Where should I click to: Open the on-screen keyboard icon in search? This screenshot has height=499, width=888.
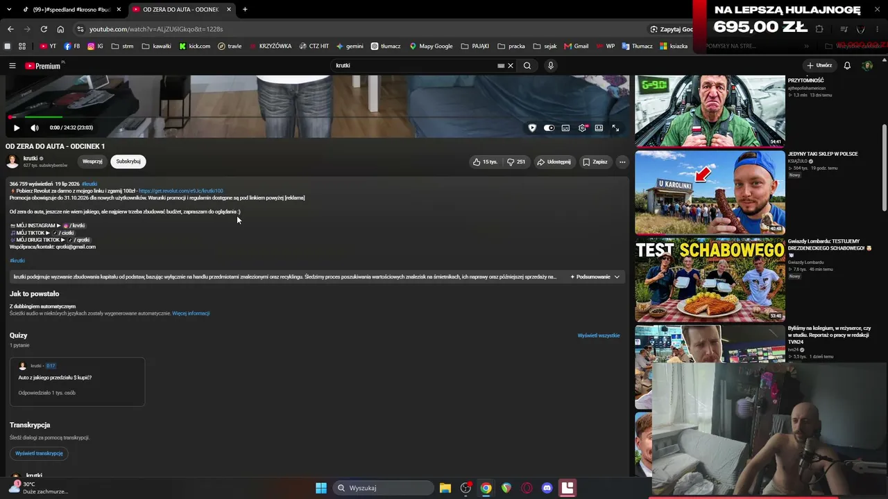(x=501, y=66)
